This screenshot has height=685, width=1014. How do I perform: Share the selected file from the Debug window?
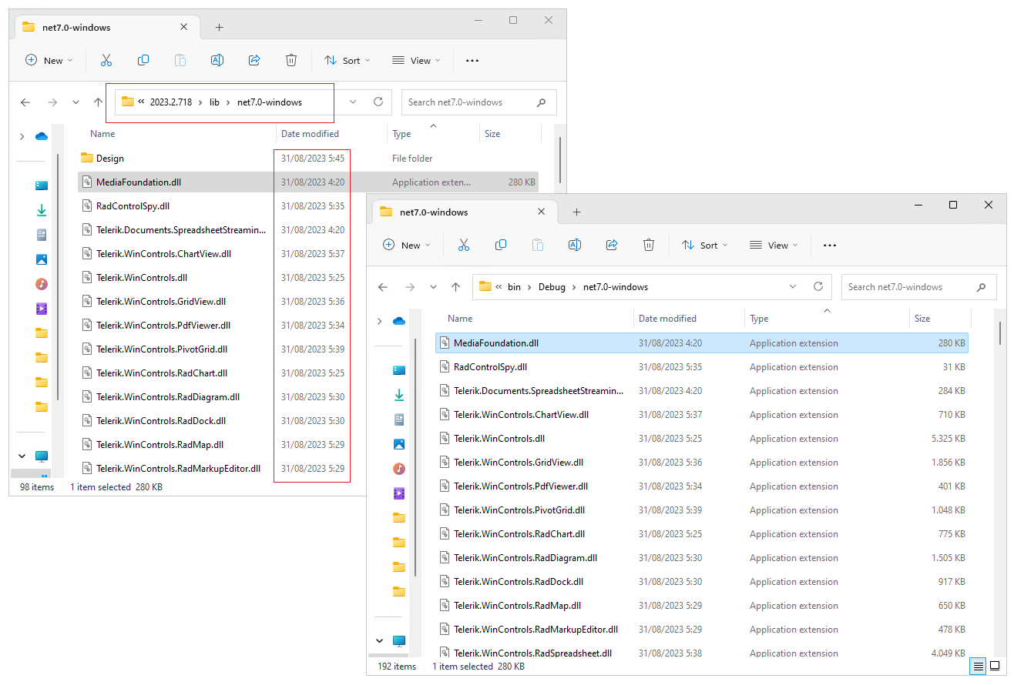(x=612, y=245)
